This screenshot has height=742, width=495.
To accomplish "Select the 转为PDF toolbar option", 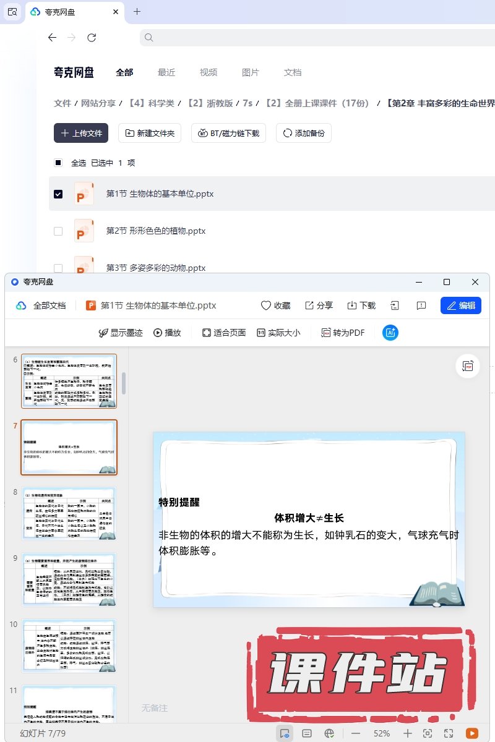I will tap(343, 333).
